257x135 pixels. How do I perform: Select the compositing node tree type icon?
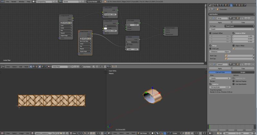point(34,67)
